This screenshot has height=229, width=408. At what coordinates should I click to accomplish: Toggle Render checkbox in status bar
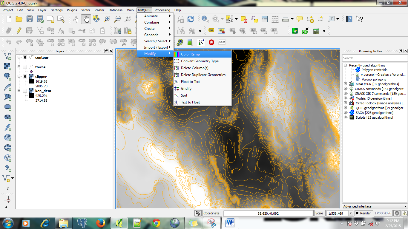coord(357,213)
